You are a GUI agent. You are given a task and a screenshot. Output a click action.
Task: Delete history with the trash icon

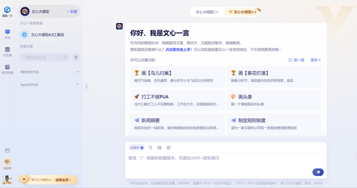tap(76, 57)
